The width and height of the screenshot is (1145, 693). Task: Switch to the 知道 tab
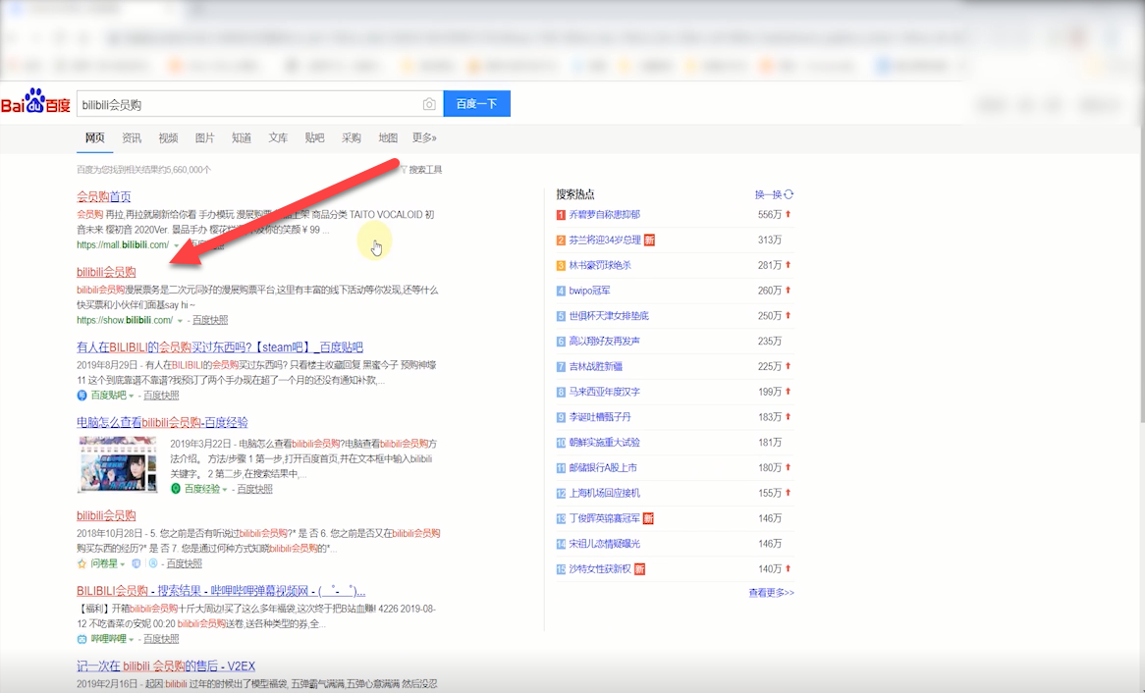241,137
